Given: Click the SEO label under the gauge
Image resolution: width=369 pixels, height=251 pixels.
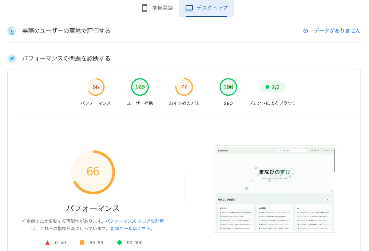Looking at the screenshot, I should point(228,103).
